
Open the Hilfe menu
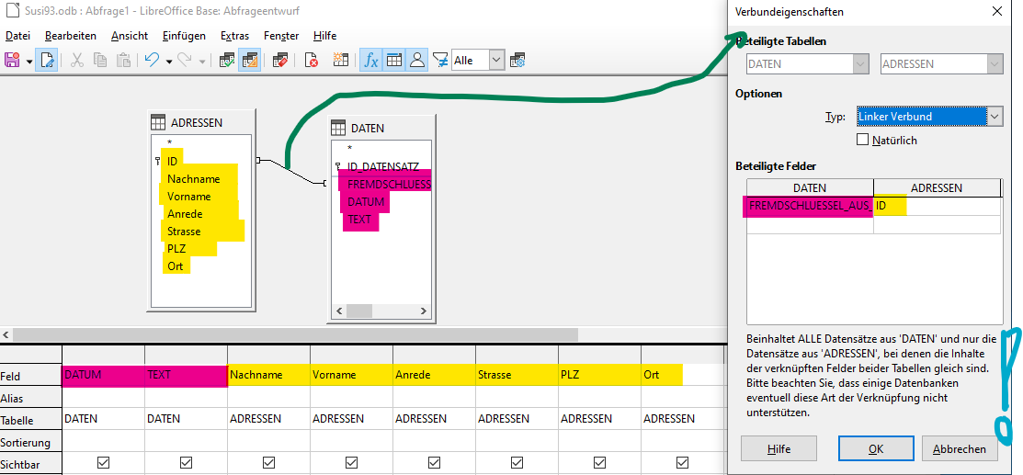[324, 36]
